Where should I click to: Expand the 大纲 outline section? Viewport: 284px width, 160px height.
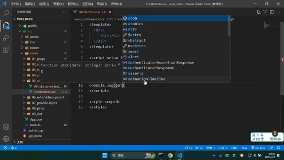pos(41,142)
